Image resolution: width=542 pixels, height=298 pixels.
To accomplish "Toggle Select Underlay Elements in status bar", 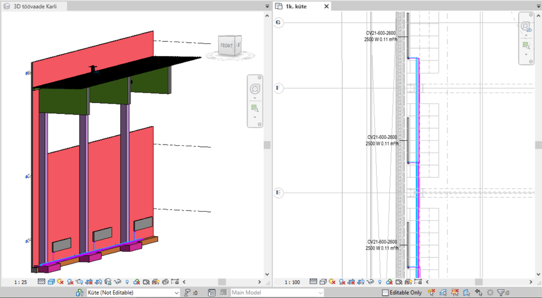I will click(443, 292).
